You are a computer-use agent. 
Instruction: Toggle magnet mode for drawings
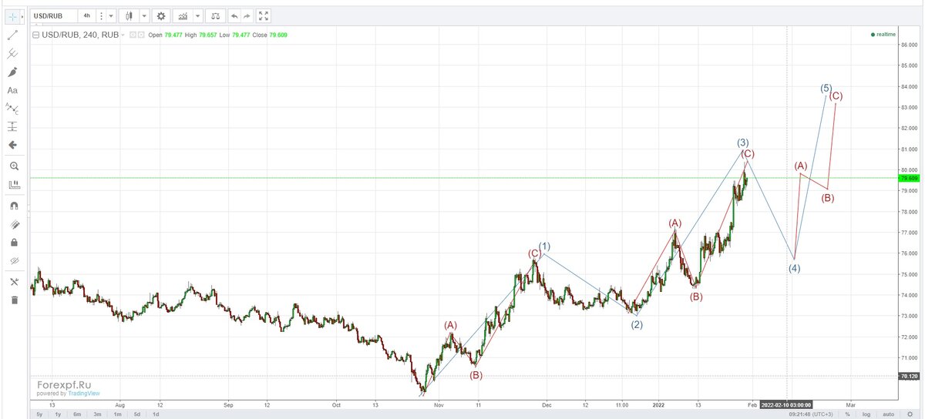[x=12, y=206]
